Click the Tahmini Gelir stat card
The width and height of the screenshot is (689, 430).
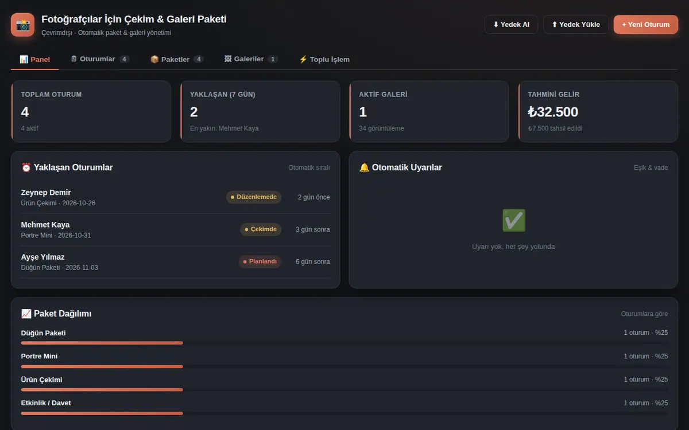[598, 111]
